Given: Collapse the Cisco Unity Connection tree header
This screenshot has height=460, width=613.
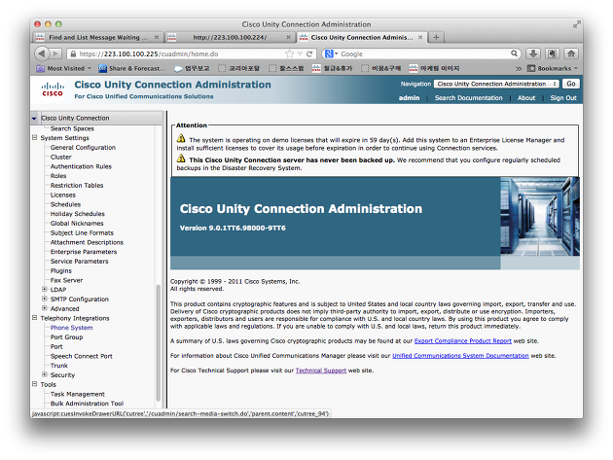Looking at the screenshot, I should pos(34,118).
